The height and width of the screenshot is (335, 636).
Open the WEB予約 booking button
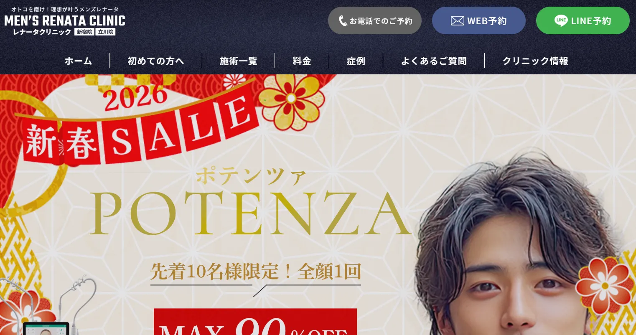[479, 20]
